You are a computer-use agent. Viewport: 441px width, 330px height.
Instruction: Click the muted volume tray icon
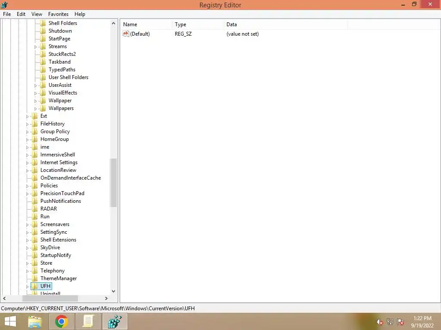coord(379,322)
